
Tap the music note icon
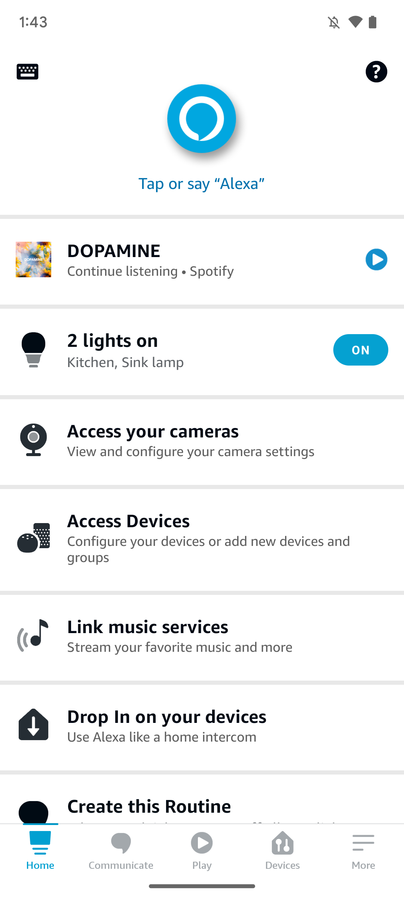[x=33, y=635]
